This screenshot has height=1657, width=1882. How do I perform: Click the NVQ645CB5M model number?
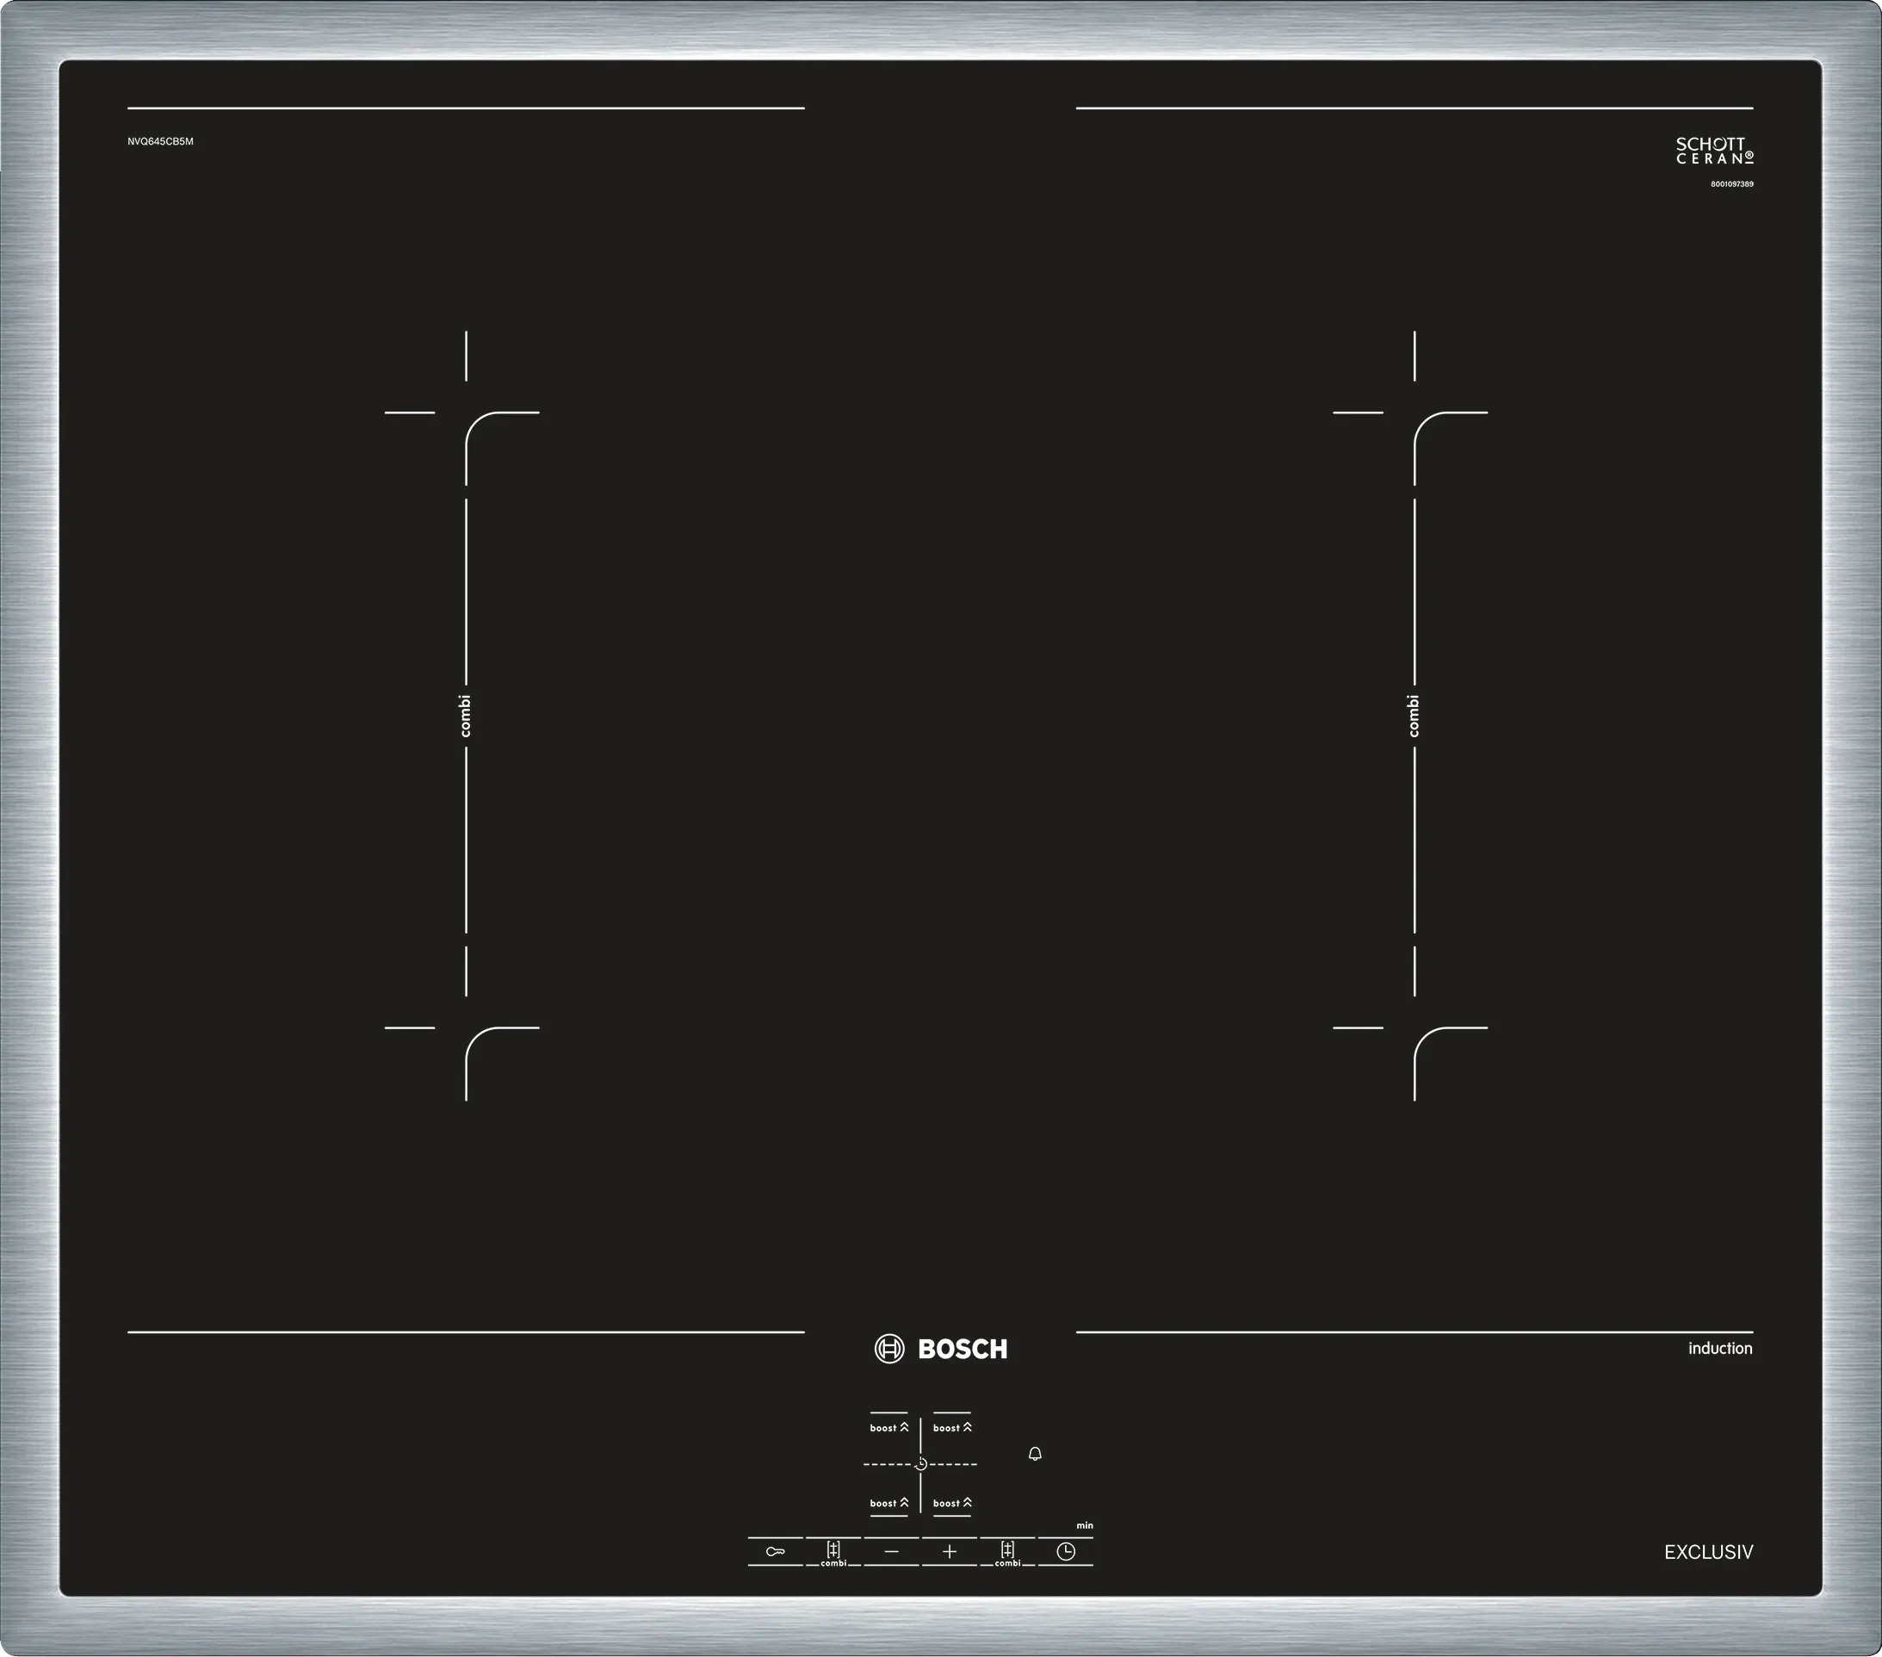[160, 142]
